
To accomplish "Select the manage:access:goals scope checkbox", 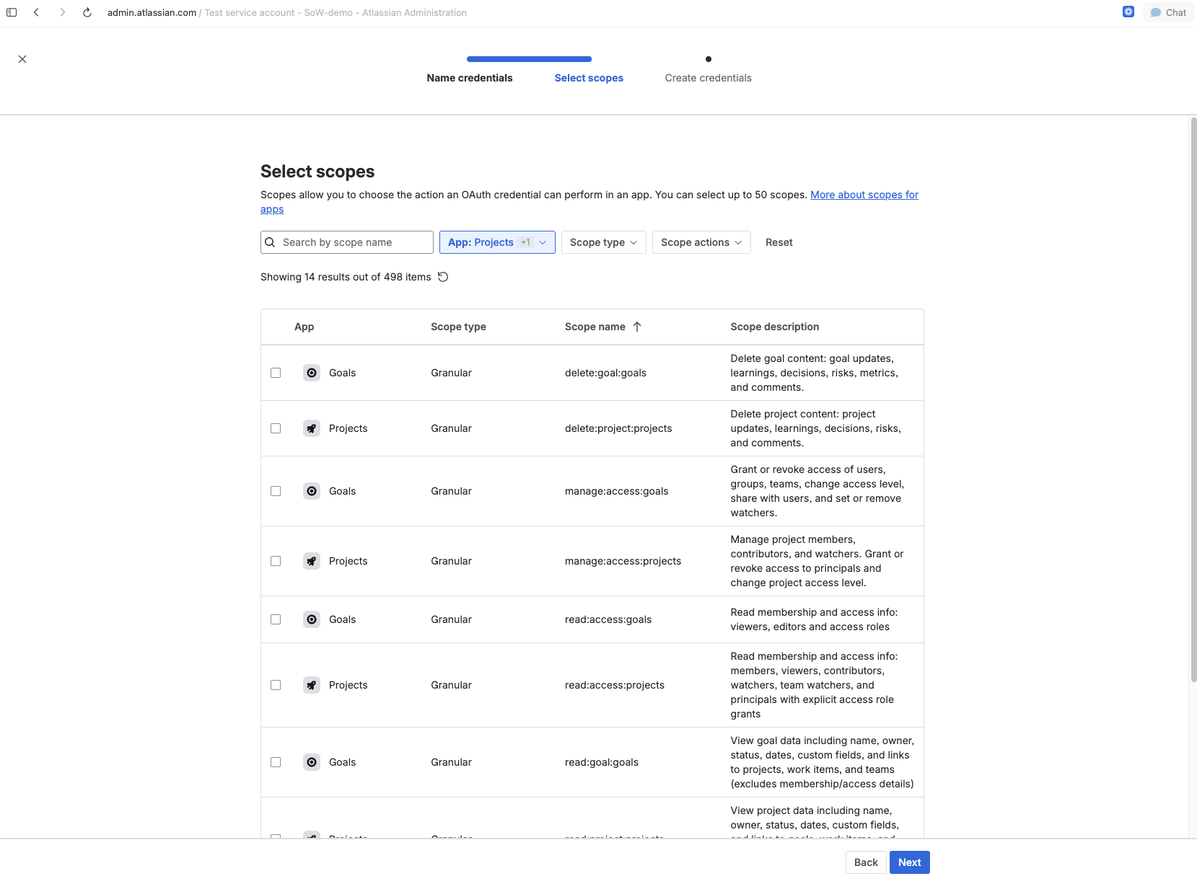I will [x=276, y=491].
